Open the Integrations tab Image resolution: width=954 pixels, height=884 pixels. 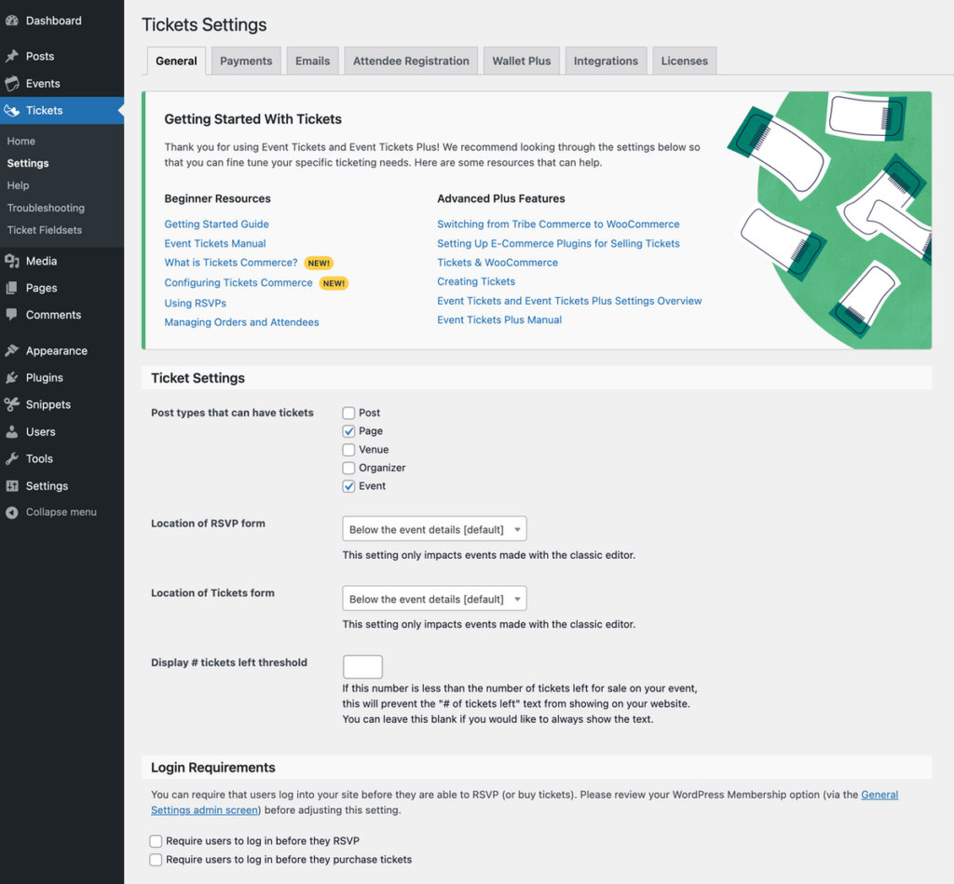point(606,60)
